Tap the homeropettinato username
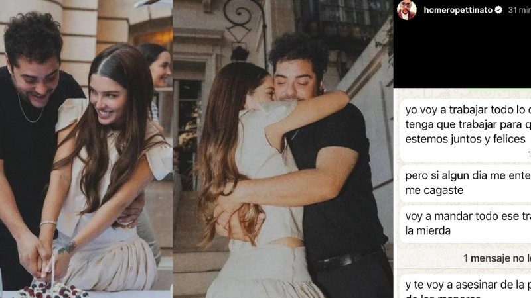The image size is (531, 298). (458, 11)
